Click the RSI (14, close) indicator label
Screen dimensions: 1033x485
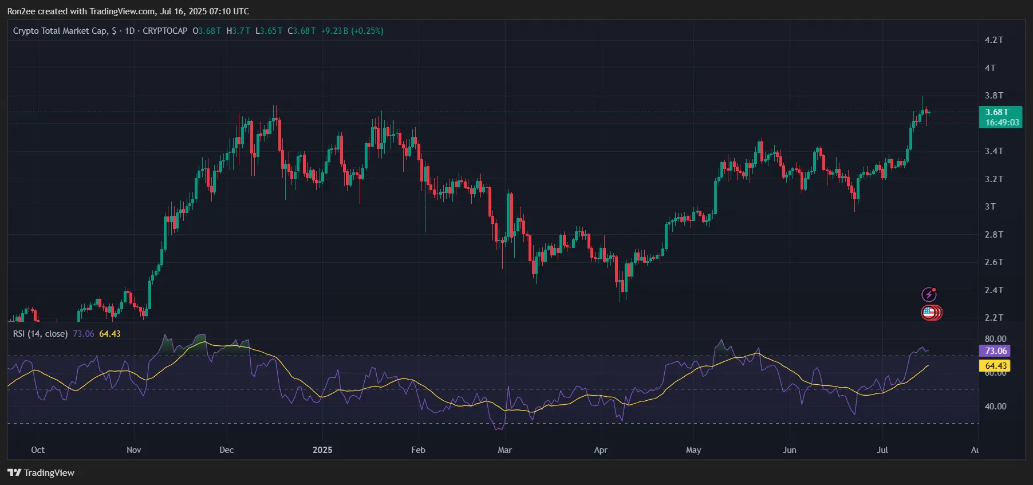click(x=40, y=334)
